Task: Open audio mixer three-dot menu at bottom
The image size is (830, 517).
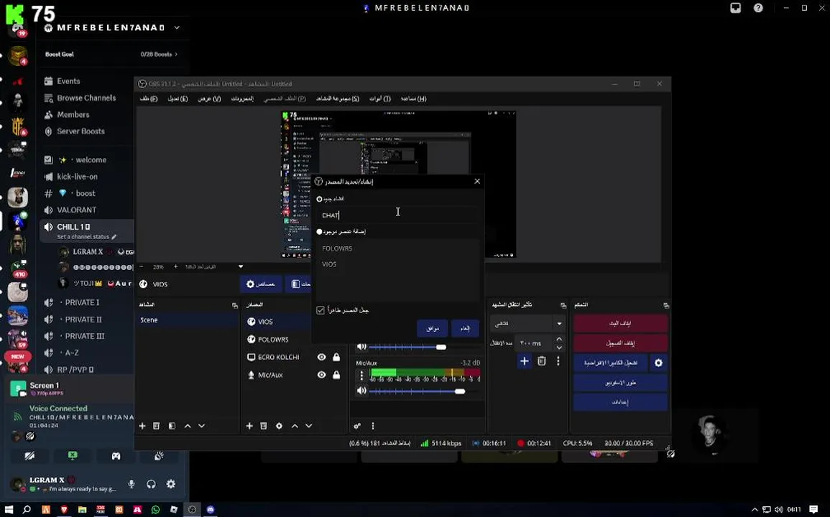Action: pos(373,426)
